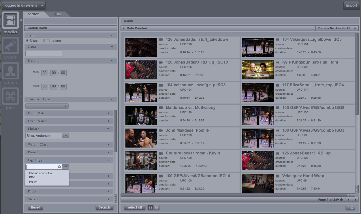361x214 pixels.
Task: Open the Fighter dropdown showing Silva, Anderson
Action: click(66, 136)
